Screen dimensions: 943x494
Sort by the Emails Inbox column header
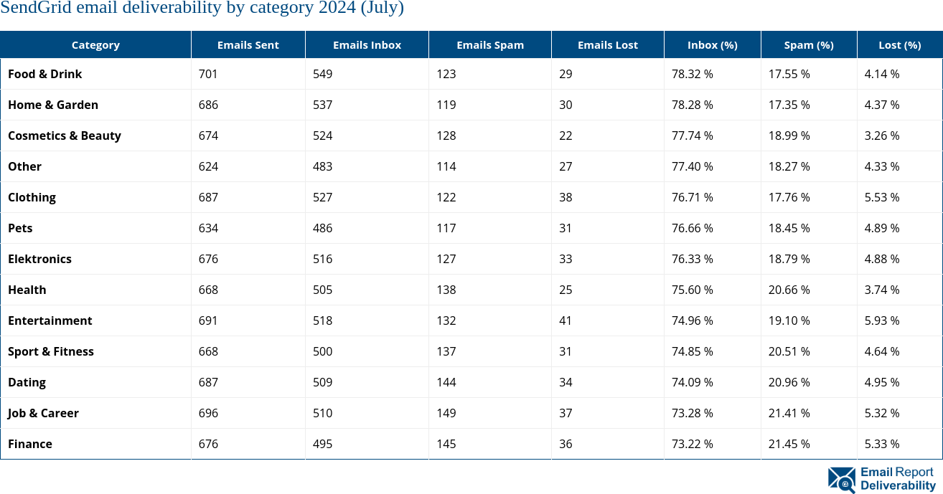click(x=367, y=44)
